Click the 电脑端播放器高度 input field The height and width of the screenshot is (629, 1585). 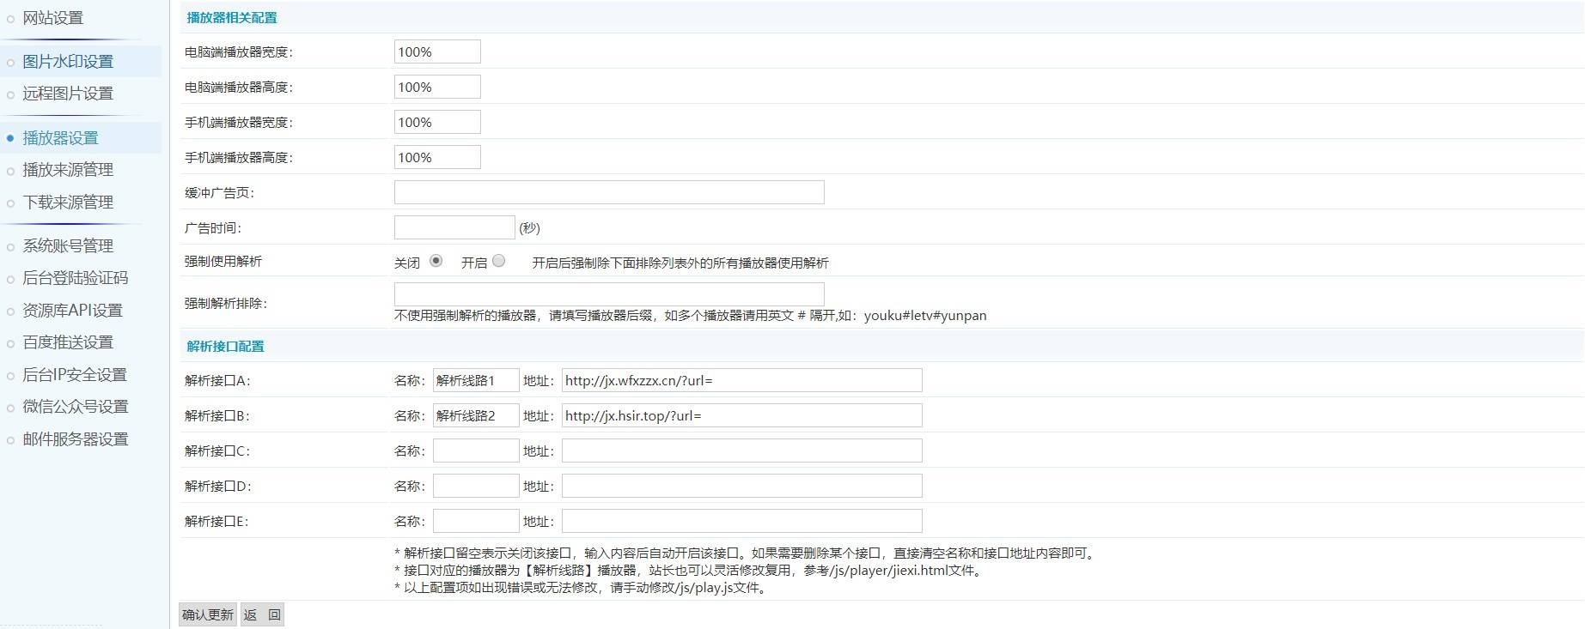click(x=437, y=87)
